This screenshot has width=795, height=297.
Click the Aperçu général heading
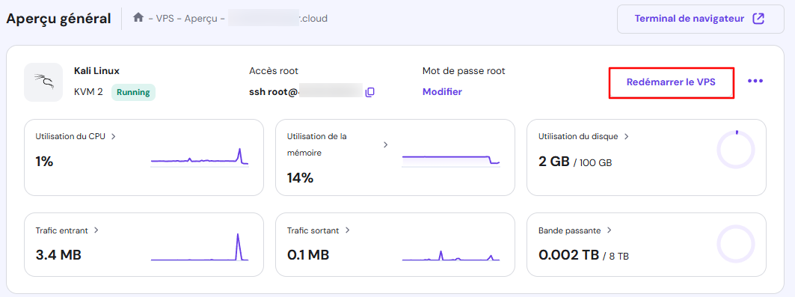click(x=58, y=19)
